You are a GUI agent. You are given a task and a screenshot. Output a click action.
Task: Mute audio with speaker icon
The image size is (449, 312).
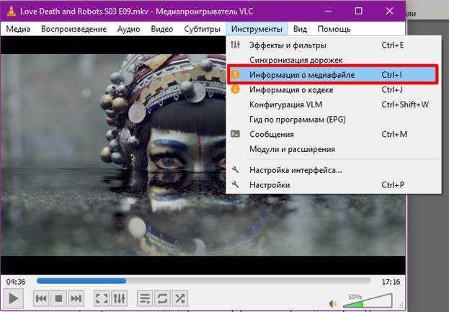click(333, 303)
